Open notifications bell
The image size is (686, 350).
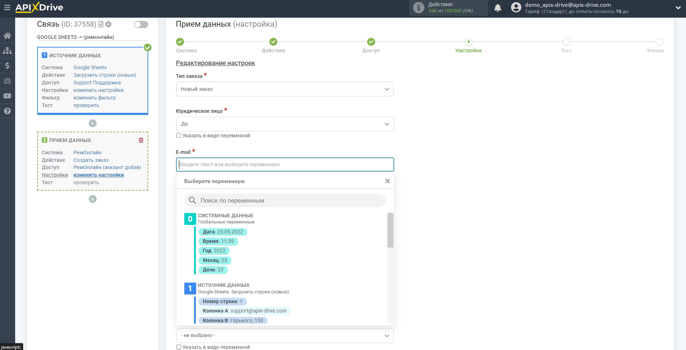(x=498, y=8)
